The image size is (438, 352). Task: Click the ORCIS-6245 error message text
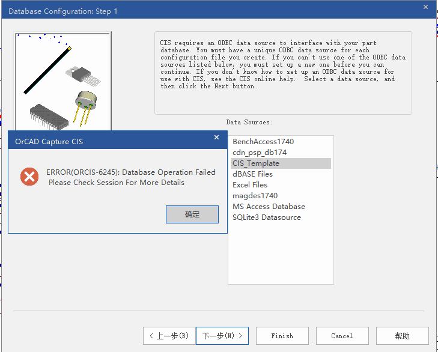131,177
